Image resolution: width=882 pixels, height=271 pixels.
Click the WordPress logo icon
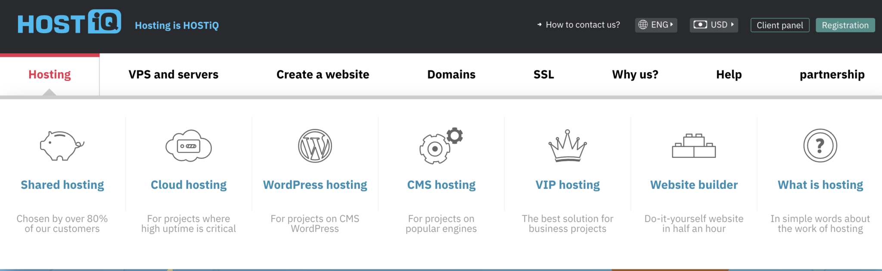315,146
